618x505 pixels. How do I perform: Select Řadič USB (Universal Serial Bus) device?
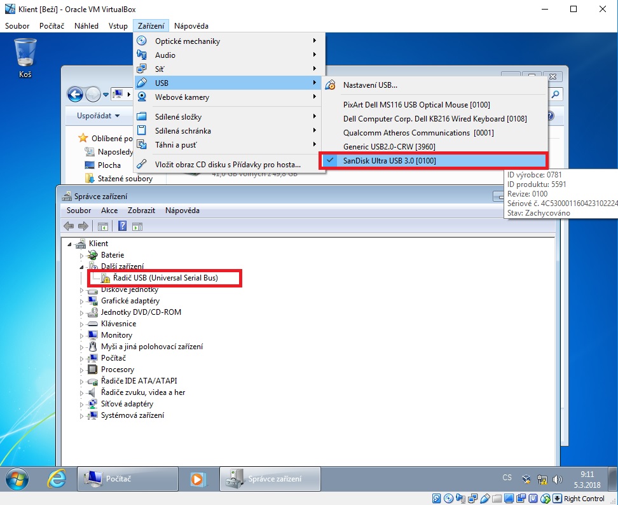click(x=160, y=278)
